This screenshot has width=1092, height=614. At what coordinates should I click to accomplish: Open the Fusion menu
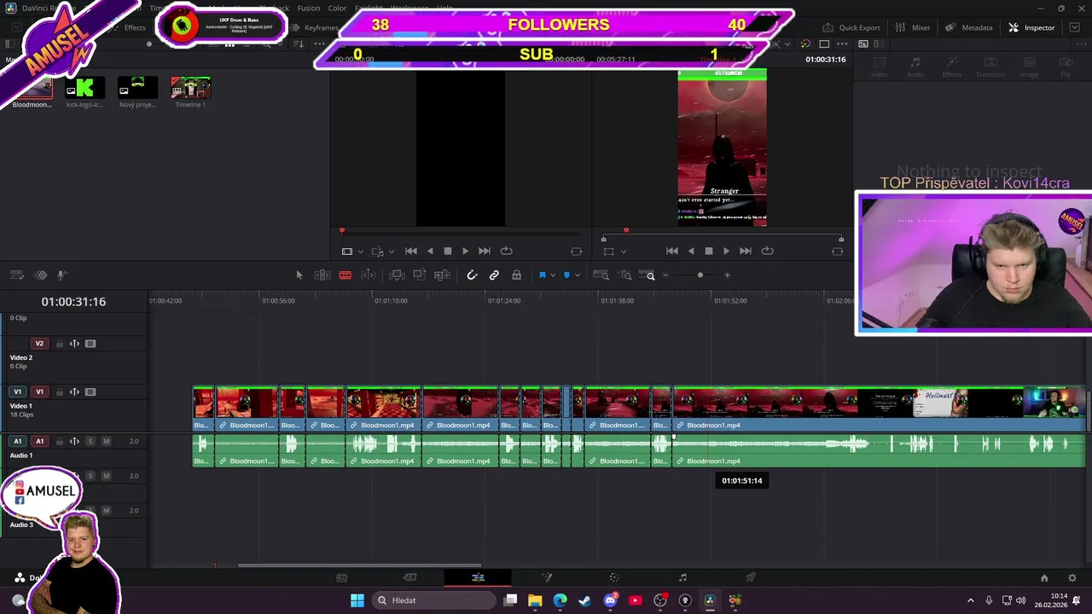(x=309, y=9)
